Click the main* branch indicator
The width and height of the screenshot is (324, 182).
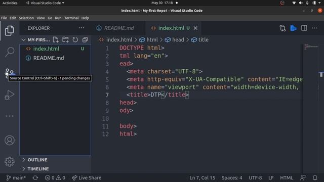point(16,177)
